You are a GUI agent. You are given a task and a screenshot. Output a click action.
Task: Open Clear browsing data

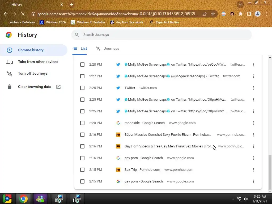tap(34, 87)
